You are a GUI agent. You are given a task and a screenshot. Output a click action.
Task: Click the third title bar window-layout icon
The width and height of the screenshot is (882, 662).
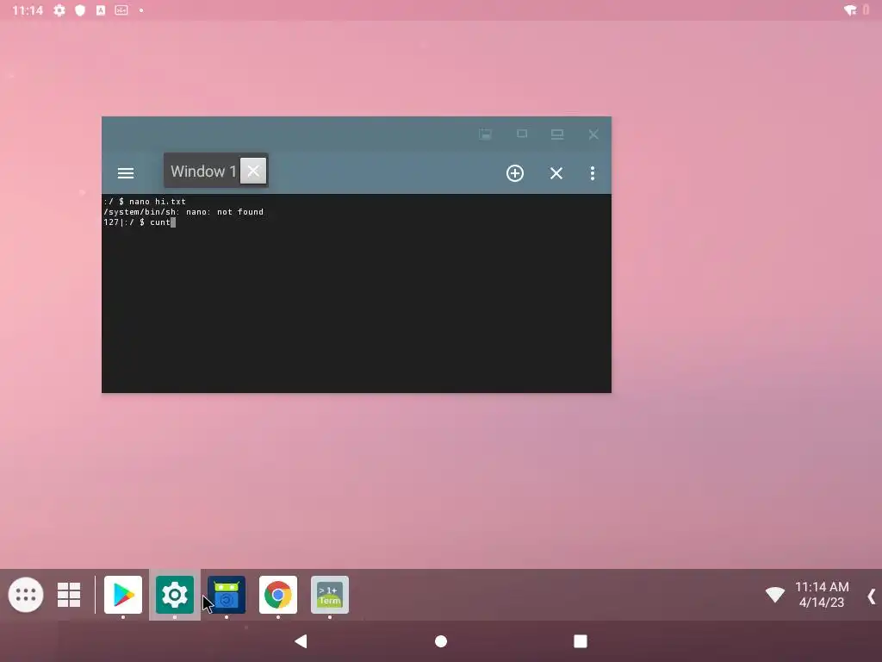557,134
